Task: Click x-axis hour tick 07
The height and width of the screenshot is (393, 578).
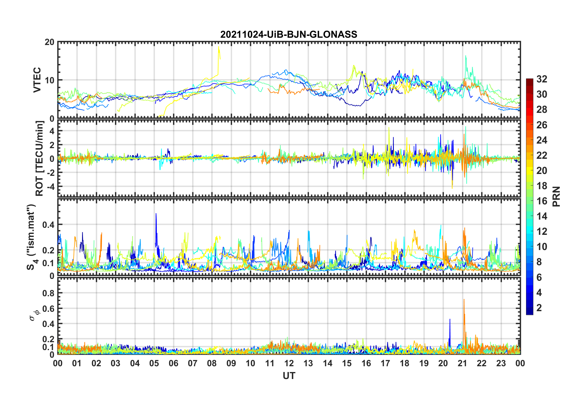Action: pyautogui.click(x=193, y=363)
